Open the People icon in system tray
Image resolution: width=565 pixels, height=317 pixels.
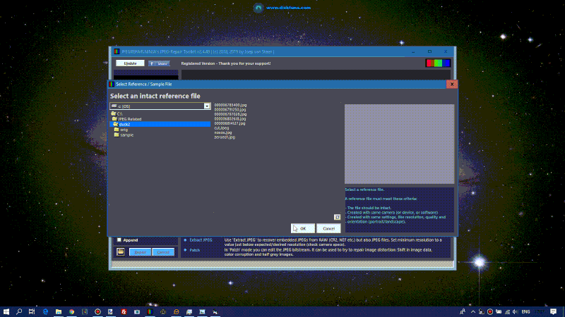463,311
